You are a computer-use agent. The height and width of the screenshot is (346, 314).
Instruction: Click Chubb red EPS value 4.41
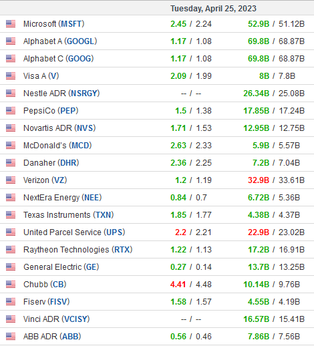point(178,285)
